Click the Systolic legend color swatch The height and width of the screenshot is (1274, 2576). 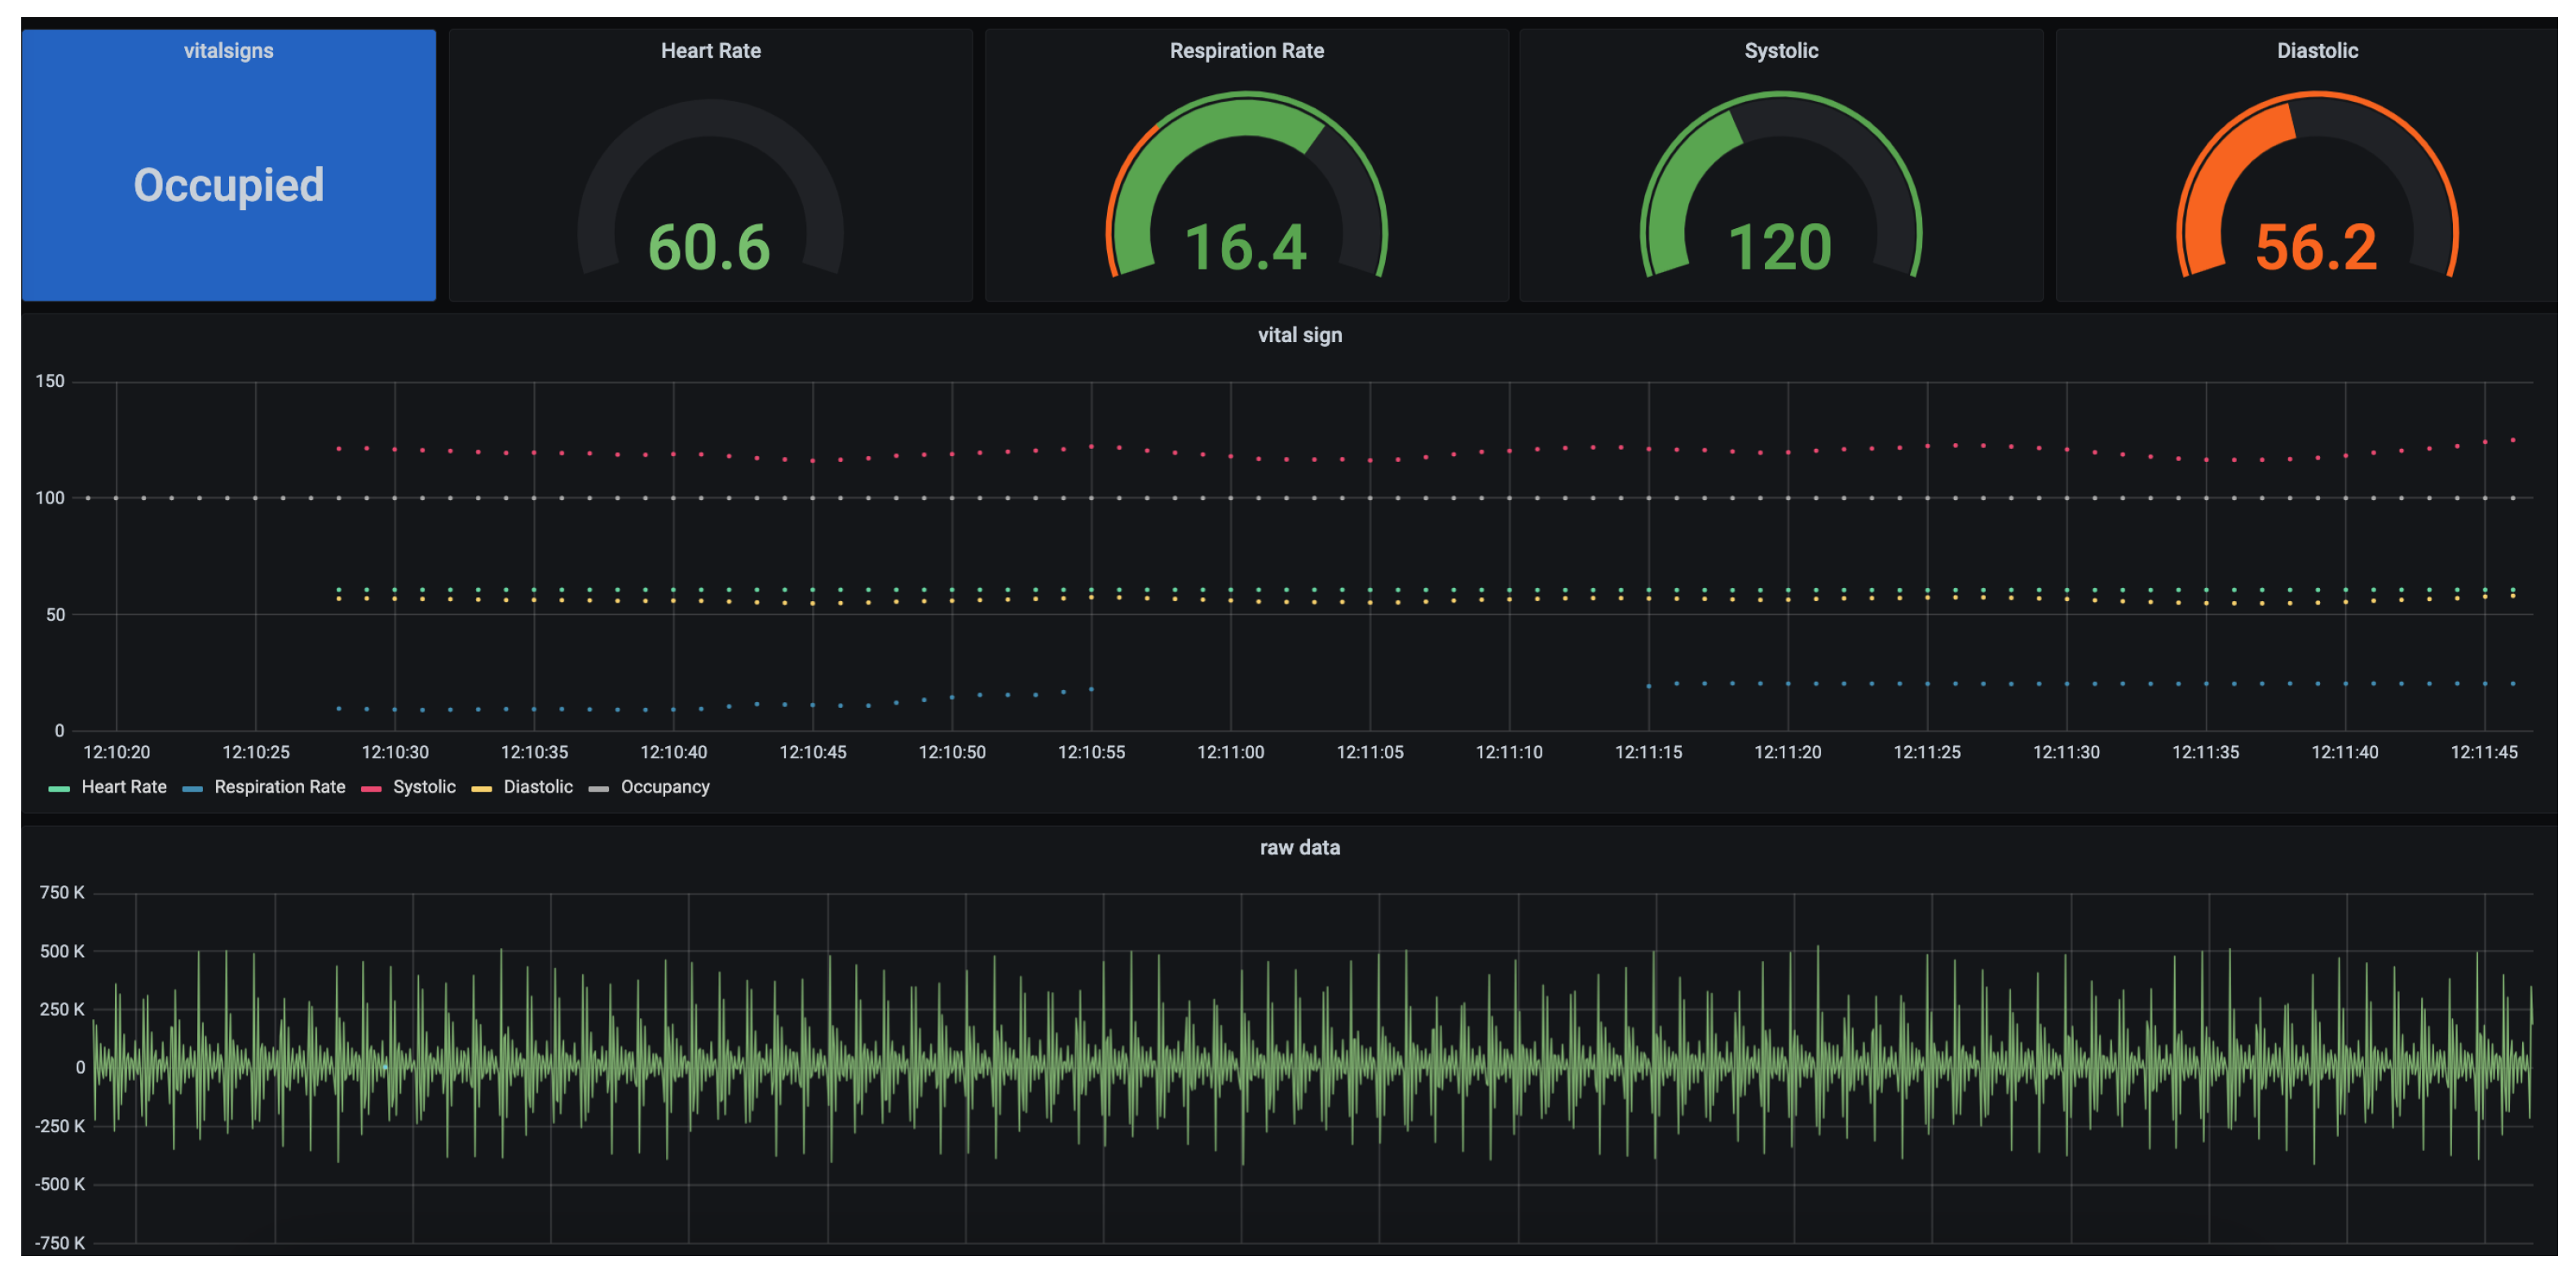click(x=371, y=789)
